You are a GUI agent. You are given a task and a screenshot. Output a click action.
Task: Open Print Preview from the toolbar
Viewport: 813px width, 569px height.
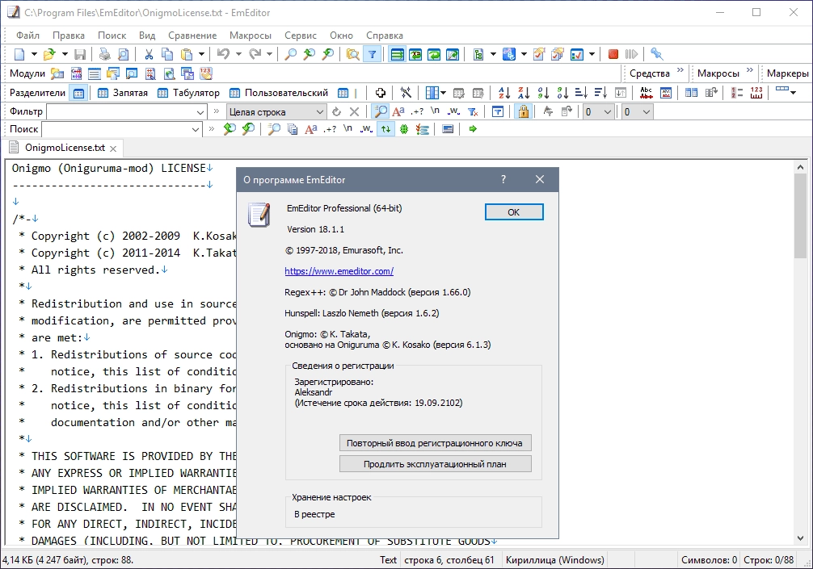click(x=123, y=54)
